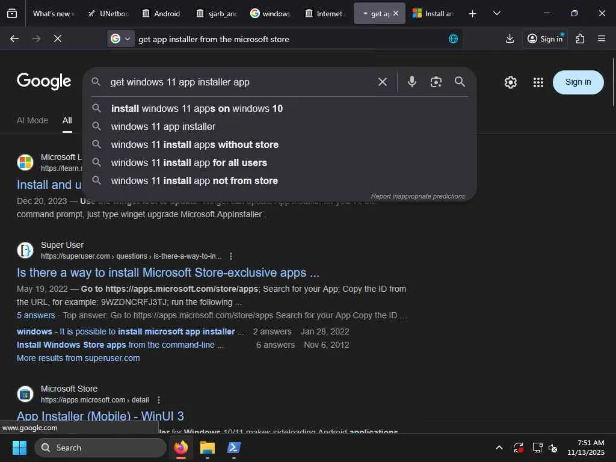Image resolution: width=616 pixels, height=462 pixels.
Task: Show hidden system tray icons
Action: click(x=499, y=448)
